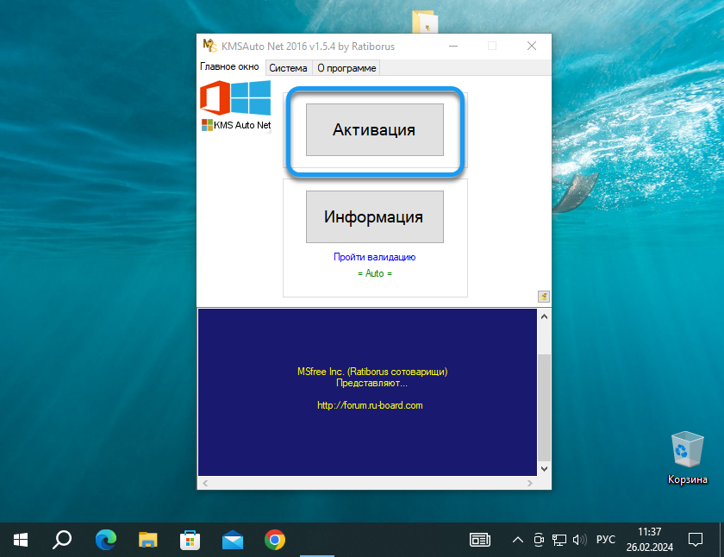This screenshot has width=724, height=557.
Task: Open the notification center icon
Action: coord(696,540)
